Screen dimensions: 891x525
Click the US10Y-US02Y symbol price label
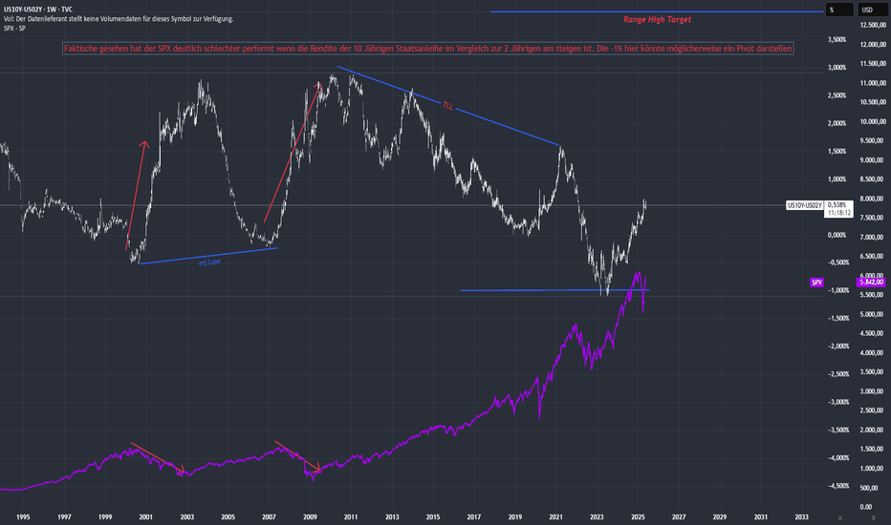(x=805, y=205)
